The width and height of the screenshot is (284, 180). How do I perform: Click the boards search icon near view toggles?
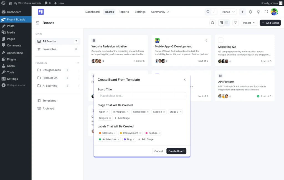[212, 23]
